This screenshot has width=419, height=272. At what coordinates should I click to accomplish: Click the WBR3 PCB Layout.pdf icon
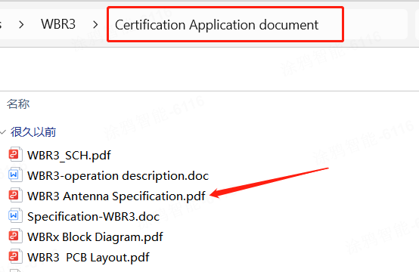(14, 257)
